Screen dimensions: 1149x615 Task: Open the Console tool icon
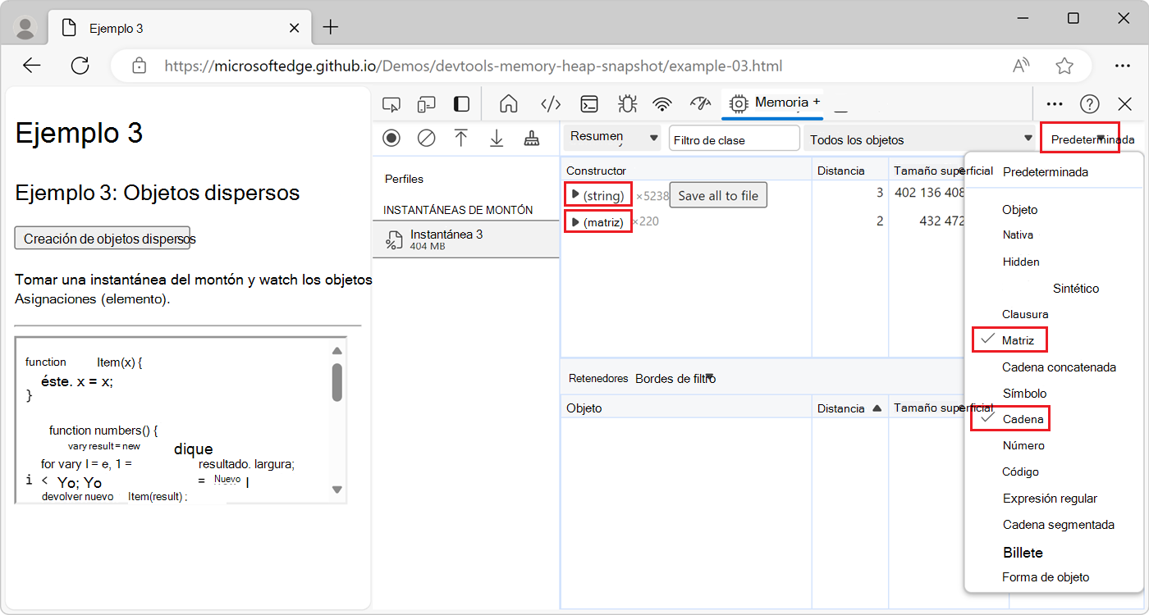click(x=588, y=103)
